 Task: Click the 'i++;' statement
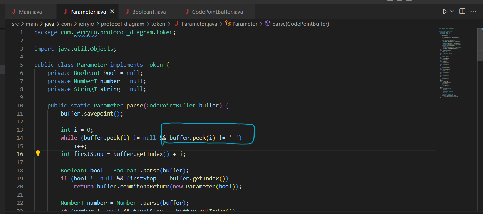tap(80, 146)
